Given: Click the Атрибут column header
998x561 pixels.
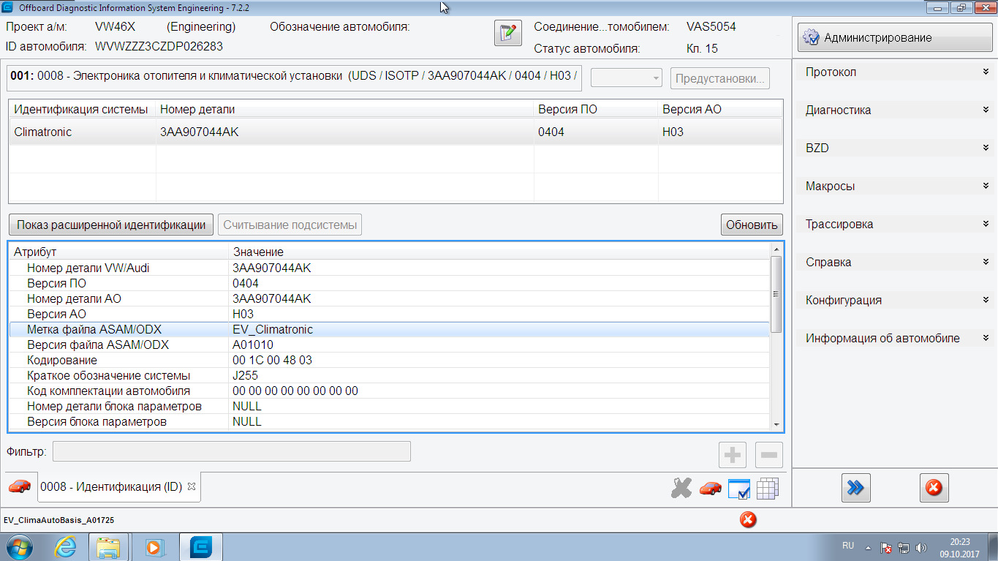Looking at the screenshot, I should tap(118, 252).
